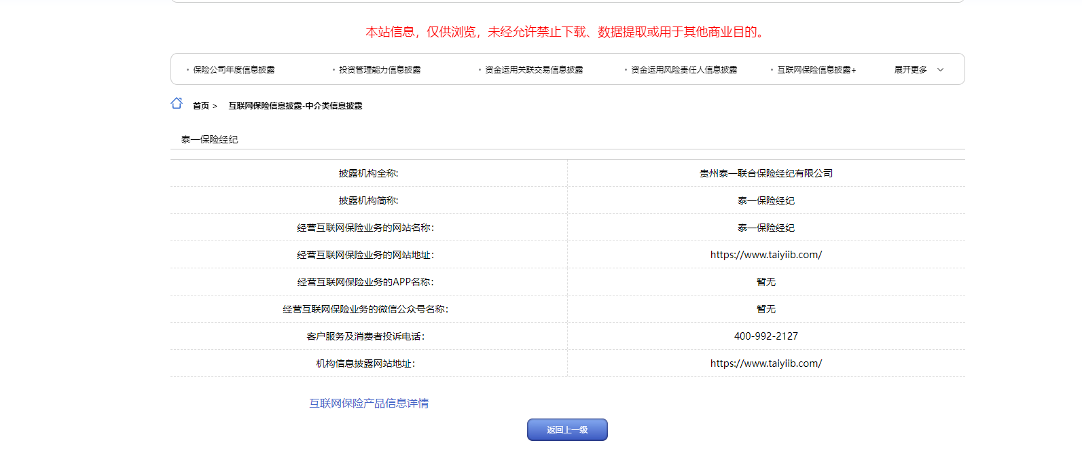Open the 投资管理能力信息披露 menu item
The image size is (1082, 464).
tap(380, 70)
